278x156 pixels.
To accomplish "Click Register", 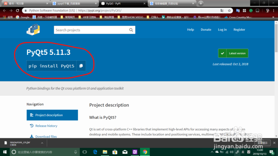I will tap(239, 30).
